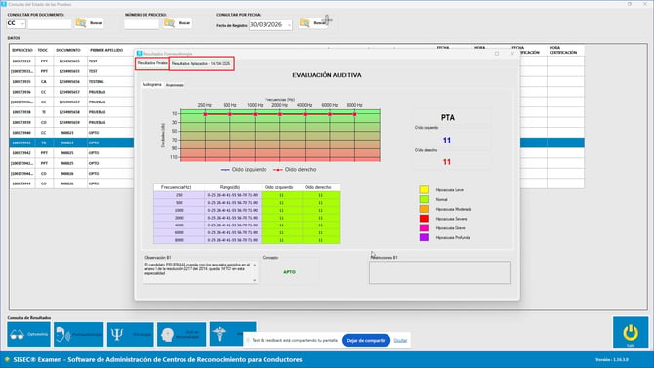654x368 pixels.
Task: Click the Hipoacusia Moderada orange swatch
Action: tap(424, 209)
